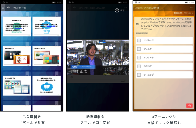Screen dimensions: 196x128
Task: Tap the 終了 label in video screen
Action: click(x=122, y=11)
